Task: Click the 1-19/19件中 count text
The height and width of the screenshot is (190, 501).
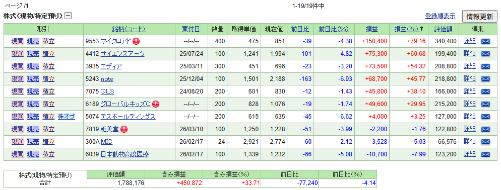Action: [x=308, y=6]
